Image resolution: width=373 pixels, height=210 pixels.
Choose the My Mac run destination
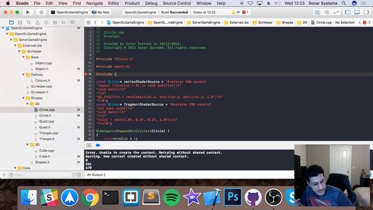(101, 12)
